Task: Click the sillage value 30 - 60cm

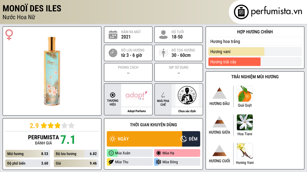Action: click(x=181, y=55)
